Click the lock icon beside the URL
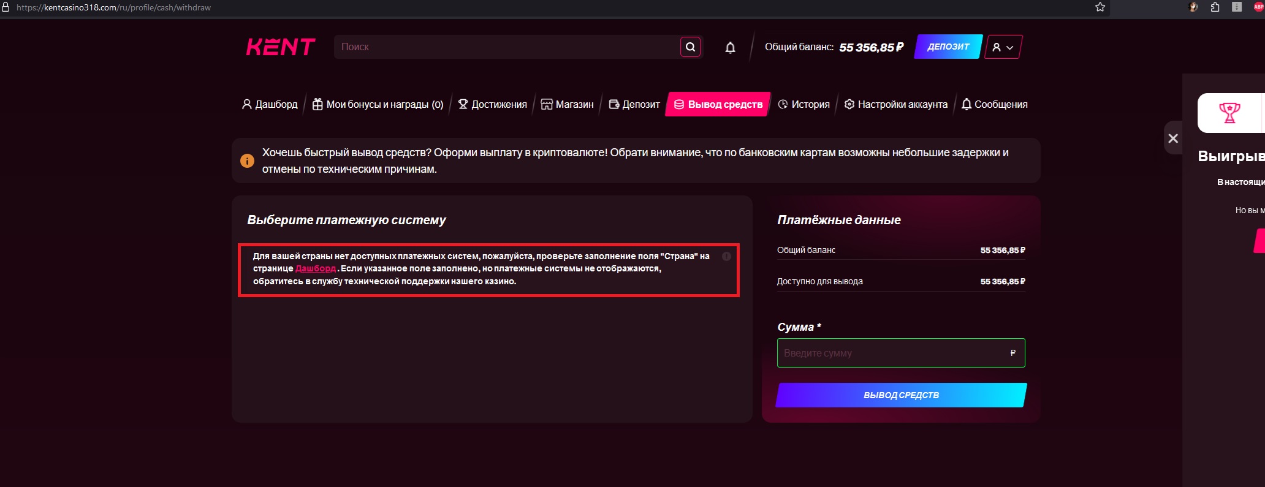The image size is (1265, 487). (x=6, y=7)
